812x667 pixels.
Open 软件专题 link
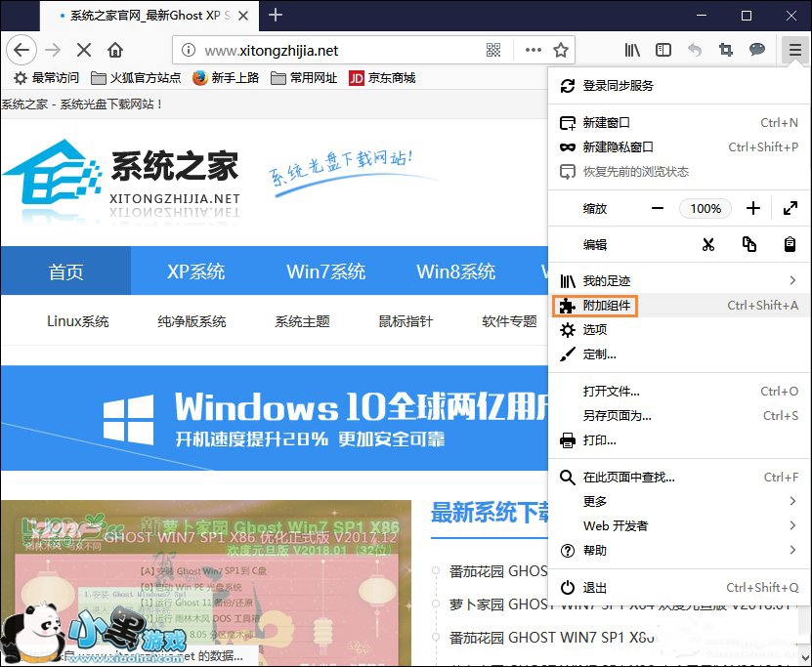(x=509, y=321)
